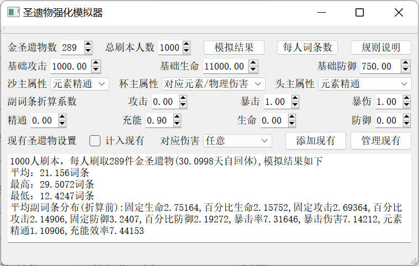Focus the 基础生命 field showing 11000.00
This screenshot has width=419, height=266.
(226, 66)
